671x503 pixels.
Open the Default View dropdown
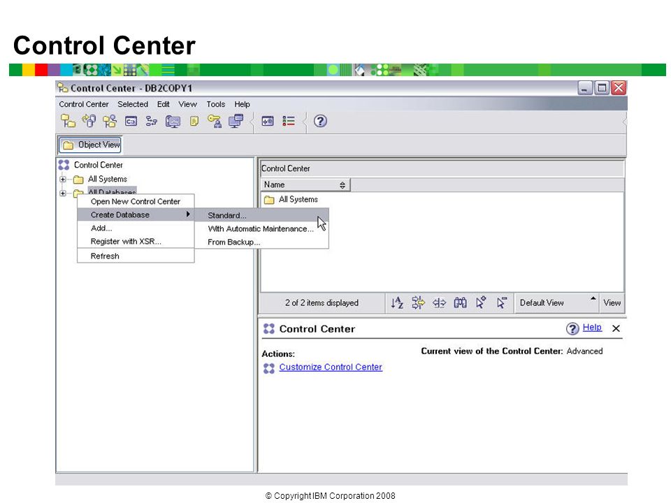coord(557,302)
